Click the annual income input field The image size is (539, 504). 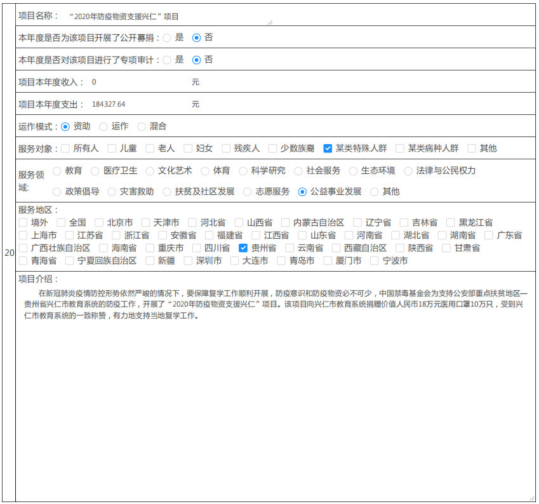[138, 83]
